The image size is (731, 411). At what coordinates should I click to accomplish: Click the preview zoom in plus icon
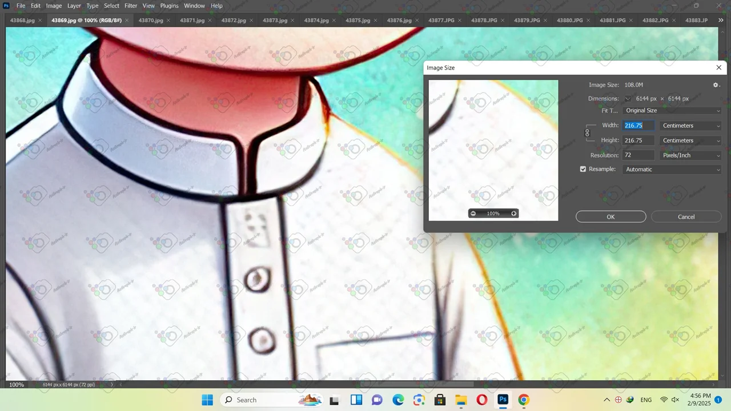pos(513,213)
